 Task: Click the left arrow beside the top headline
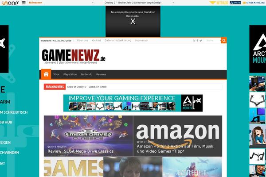[93, 3]
